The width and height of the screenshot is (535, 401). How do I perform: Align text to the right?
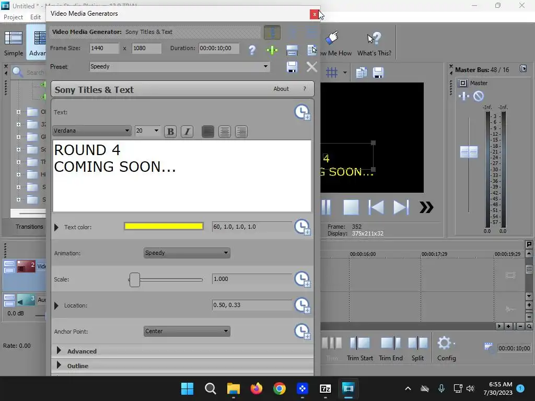click(241, 132)
